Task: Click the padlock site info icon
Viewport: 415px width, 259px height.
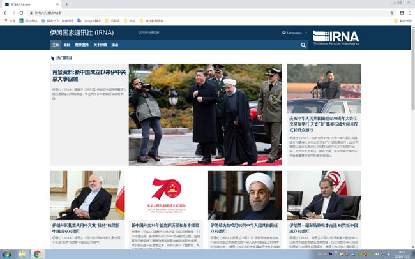Action: tap(31, 13)
